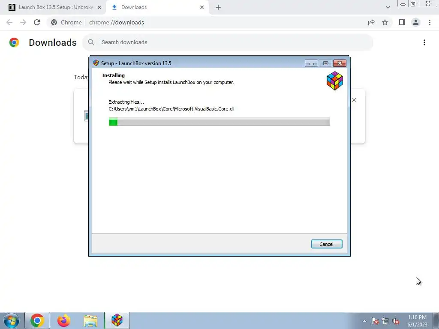Expand the tab search chevron

(388, 8)
